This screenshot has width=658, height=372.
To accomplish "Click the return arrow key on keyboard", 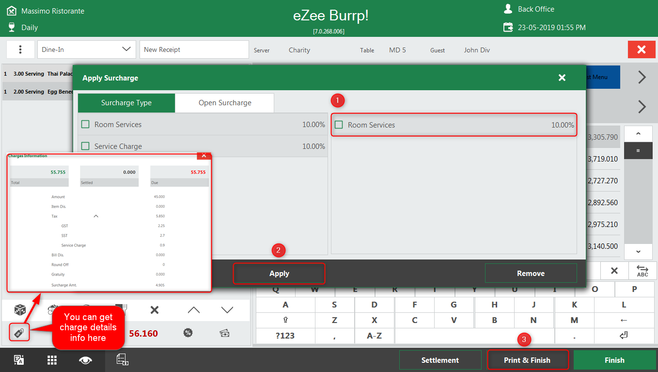I will (624, 335).
